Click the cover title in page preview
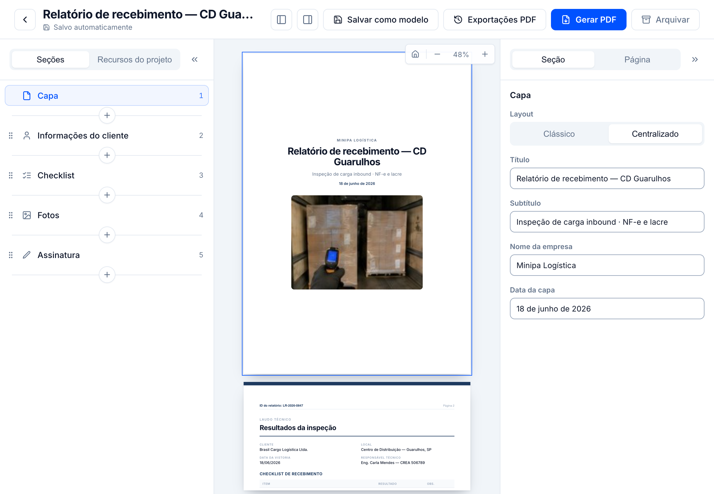This screenshot has height=494, width=714. pyautogui.click(x=356, y=156)
